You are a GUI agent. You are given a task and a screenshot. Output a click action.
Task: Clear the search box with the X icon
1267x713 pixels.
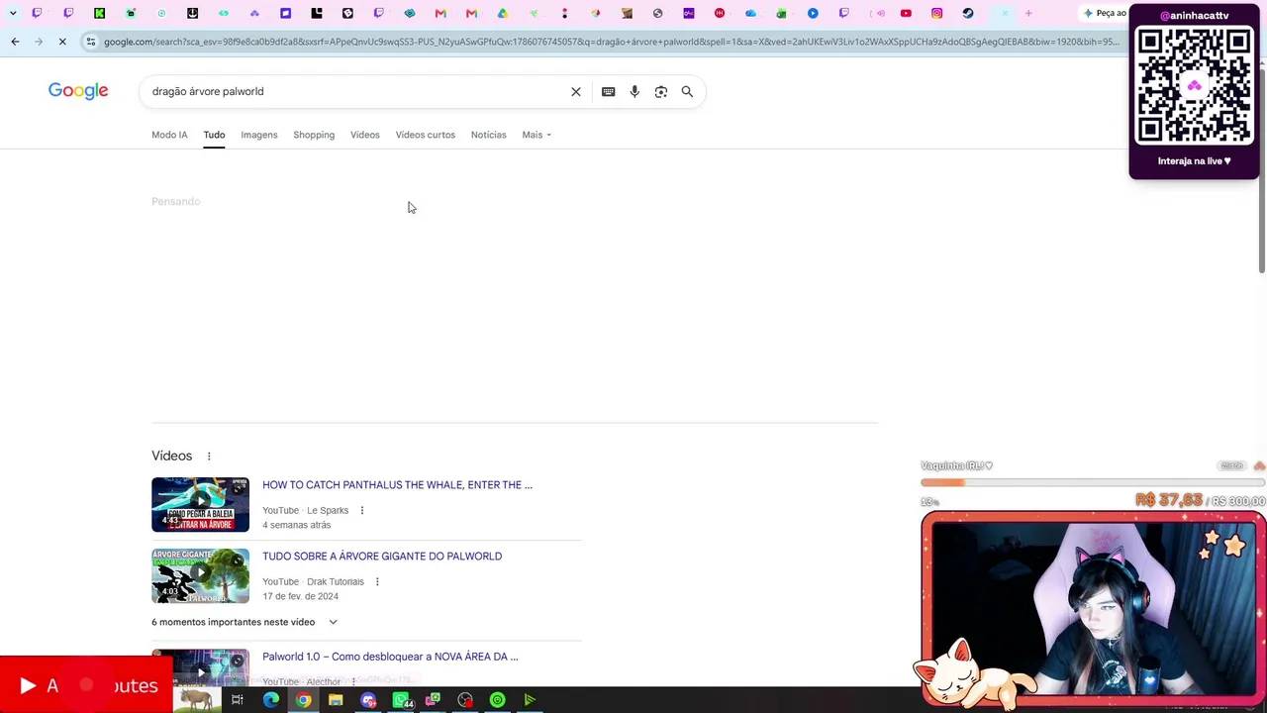576,91
